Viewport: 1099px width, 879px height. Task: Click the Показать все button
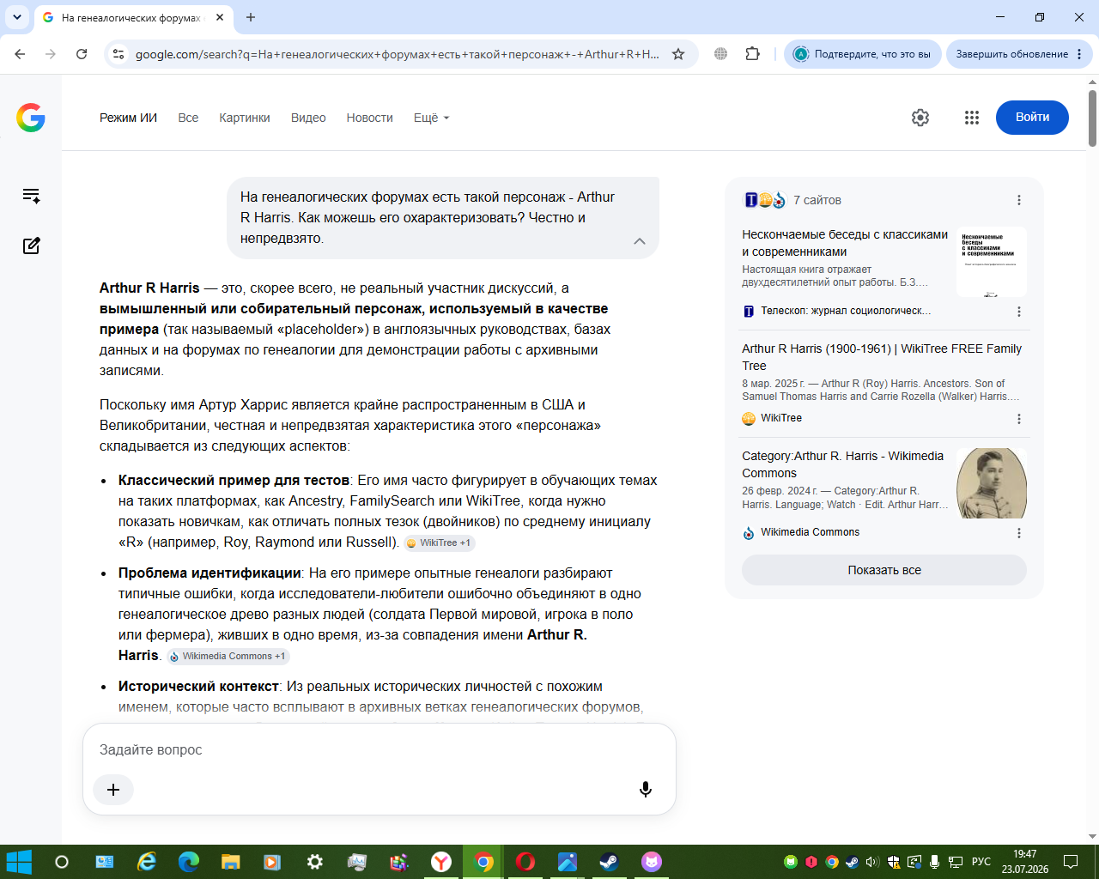tap(884, 570)
